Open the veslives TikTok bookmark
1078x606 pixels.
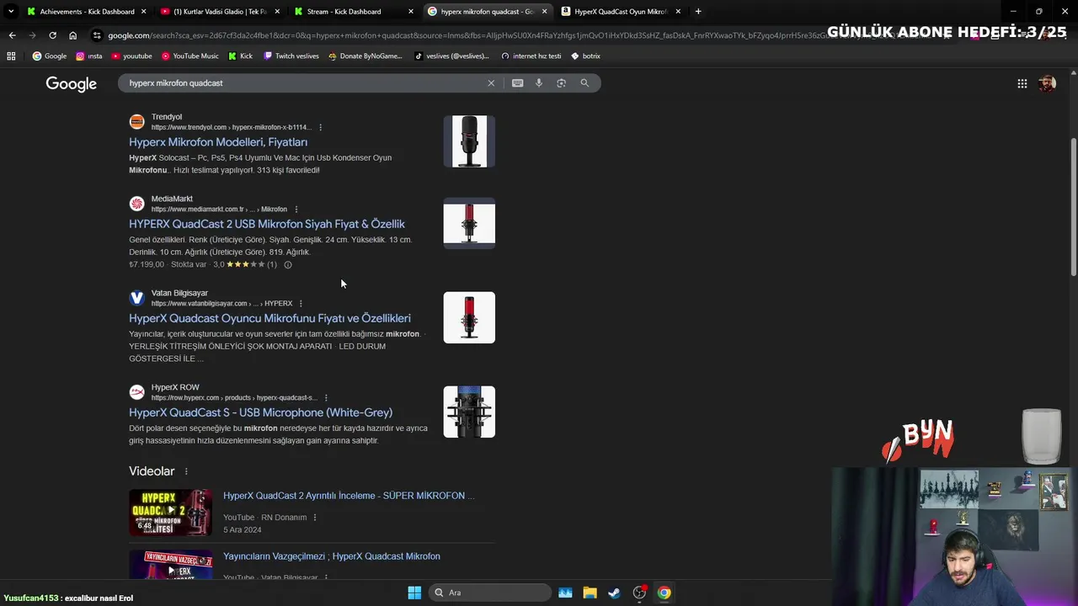pyautogui.click(x=452, y=56)
